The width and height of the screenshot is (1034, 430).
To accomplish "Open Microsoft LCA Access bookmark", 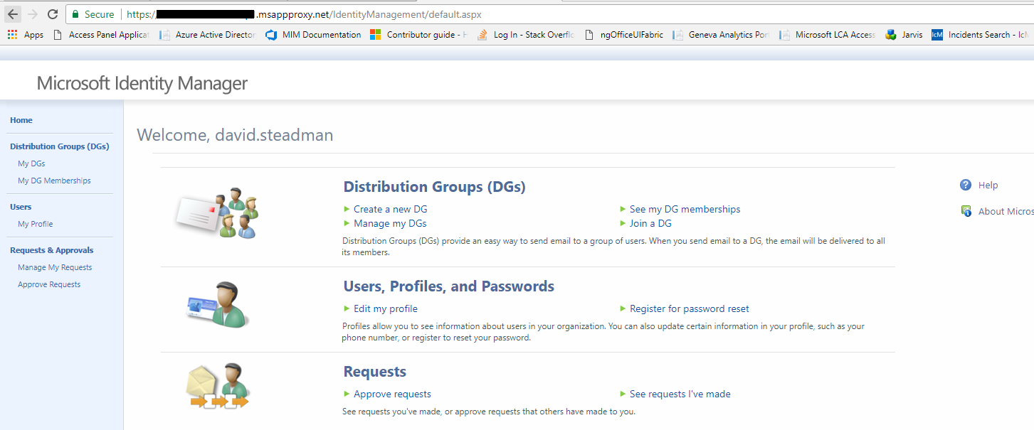I will [x=828, y=34].
